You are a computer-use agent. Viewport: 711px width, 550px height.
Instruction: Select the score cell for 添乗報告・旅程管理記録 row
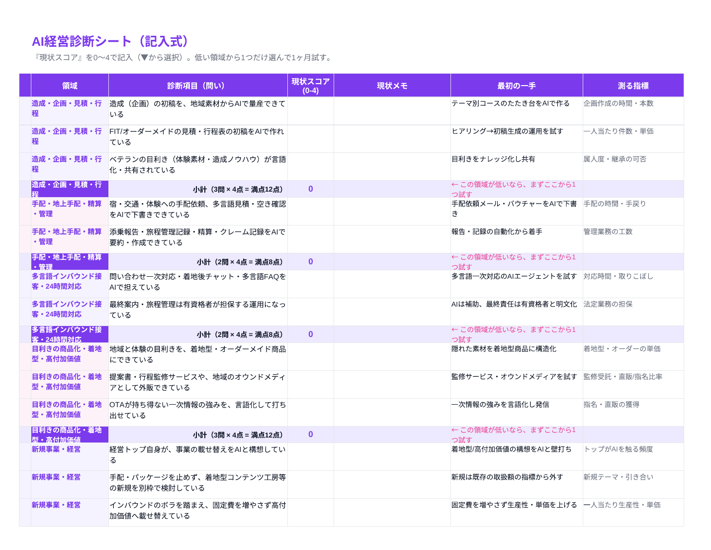coord(311,239)
